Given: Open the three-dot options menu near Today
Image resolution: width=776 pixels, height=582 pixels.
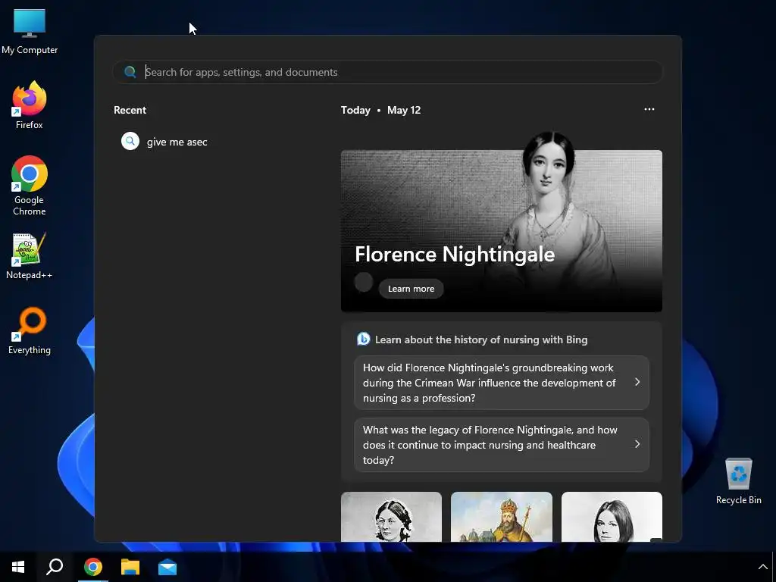Looking at the screenshot, I should coord(649,109).
